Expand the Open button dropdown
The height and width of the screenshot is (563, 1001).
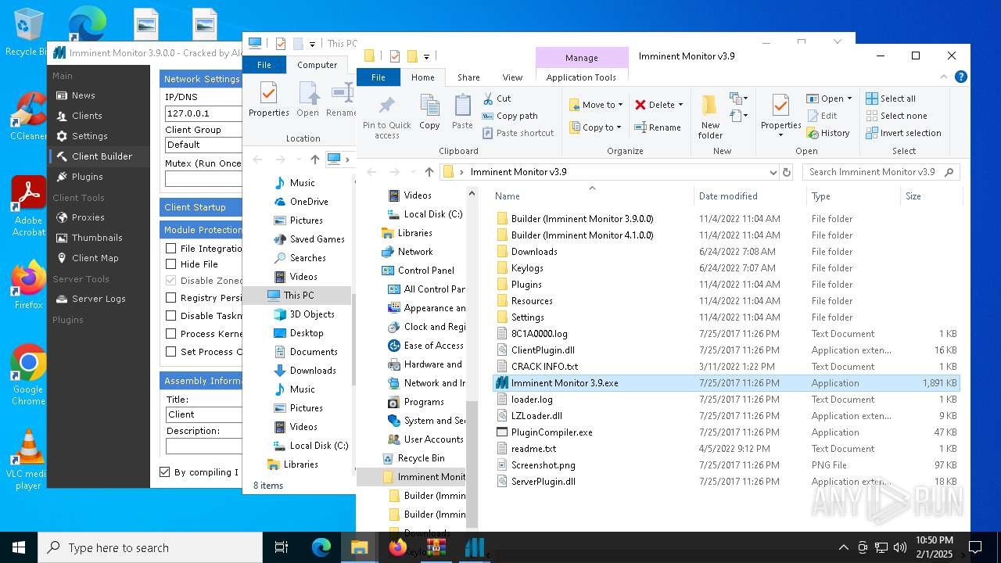click(x=849, y=99)
